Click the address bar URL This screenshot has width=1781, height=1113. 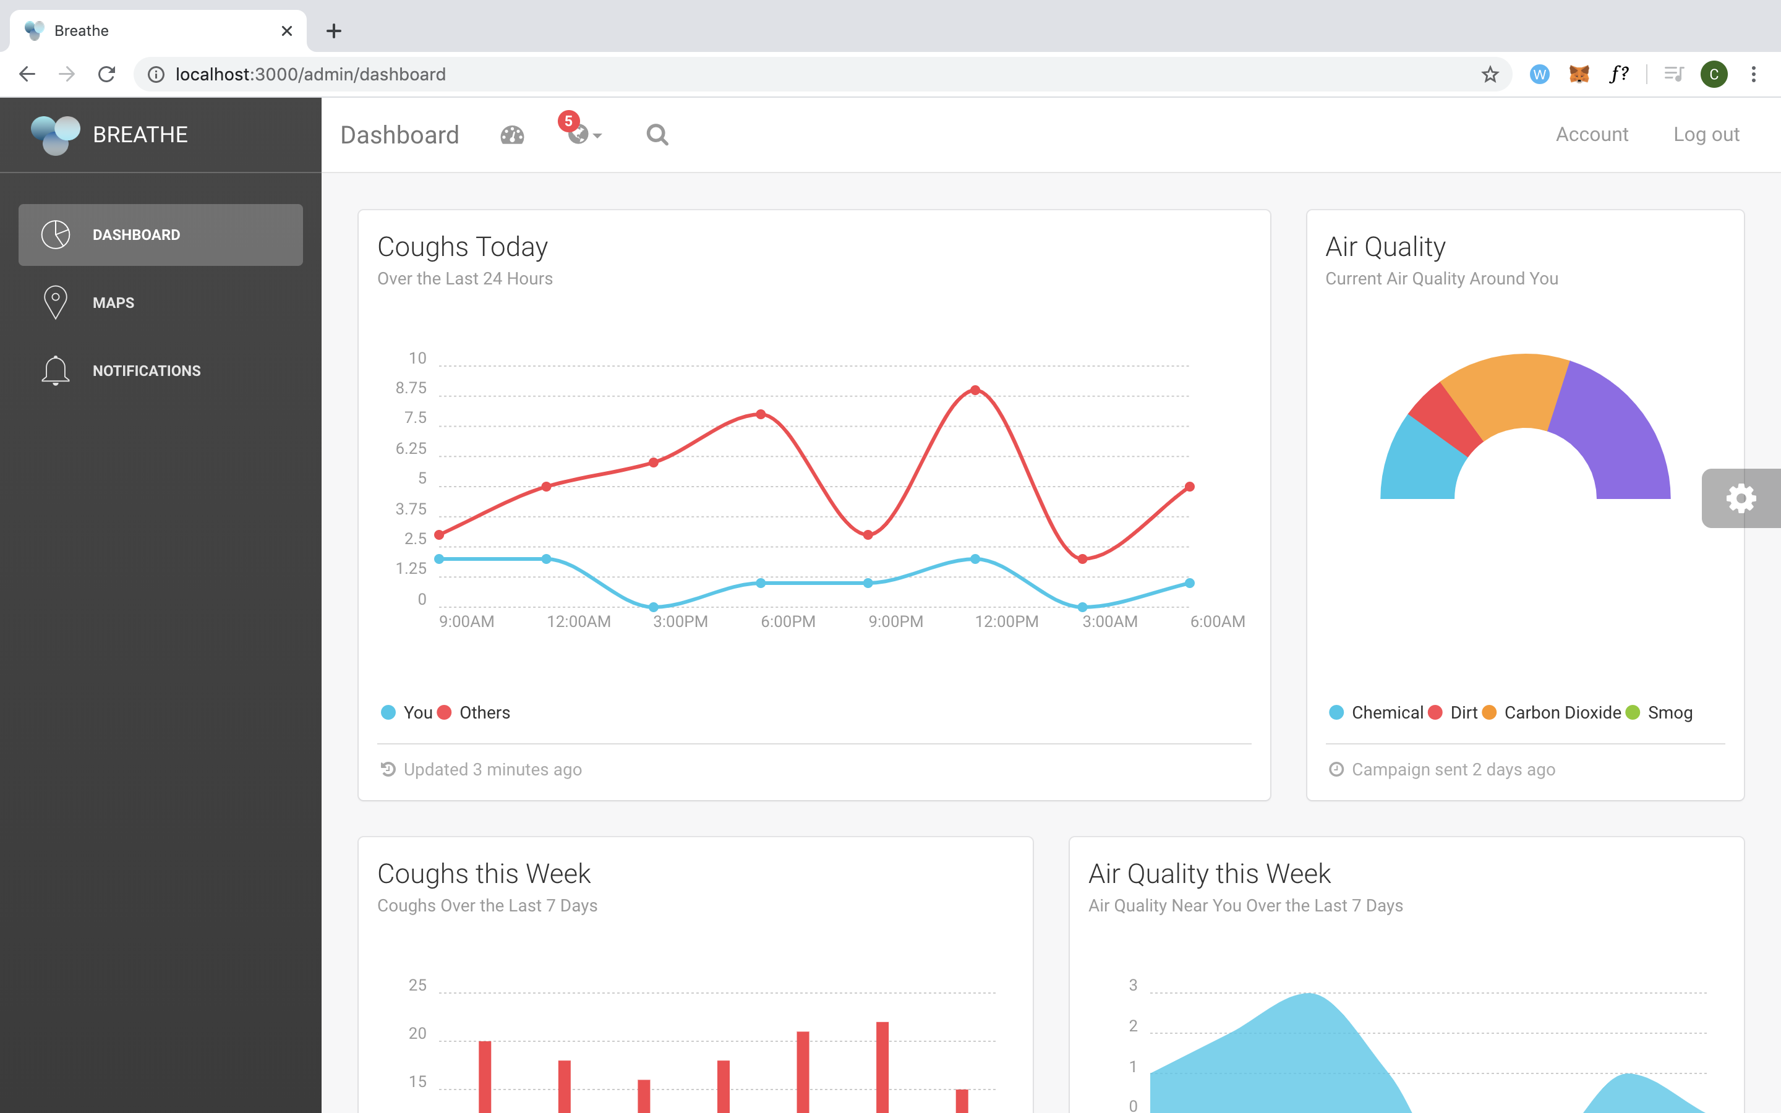point(310,74)
